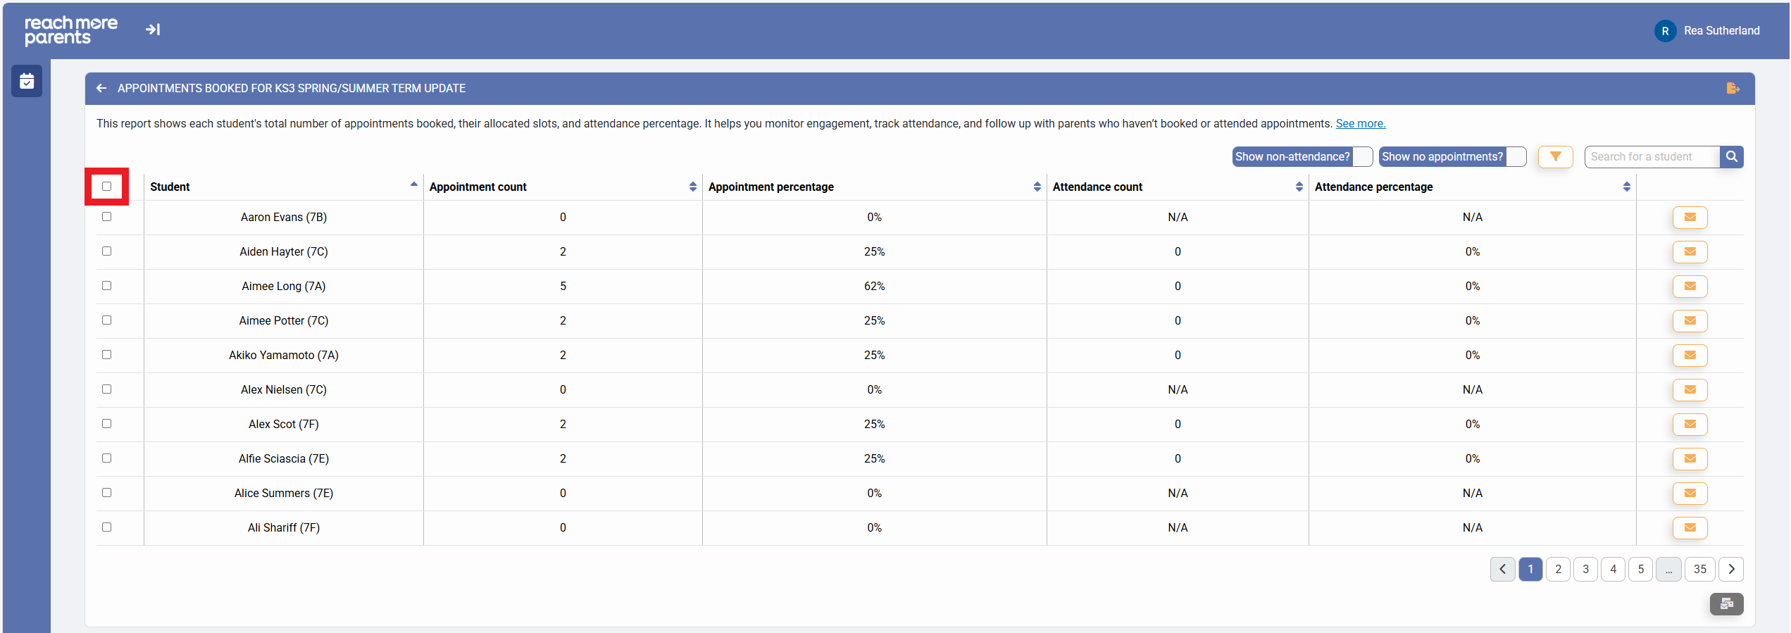Jump to page 35 of results
Viewport: 1791px width, 633px height.
click(1699, 570)
